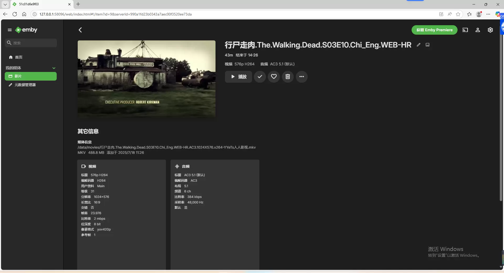
Task: Click the 获取 Emby Premiere button
Action: (x=434, y=30)
